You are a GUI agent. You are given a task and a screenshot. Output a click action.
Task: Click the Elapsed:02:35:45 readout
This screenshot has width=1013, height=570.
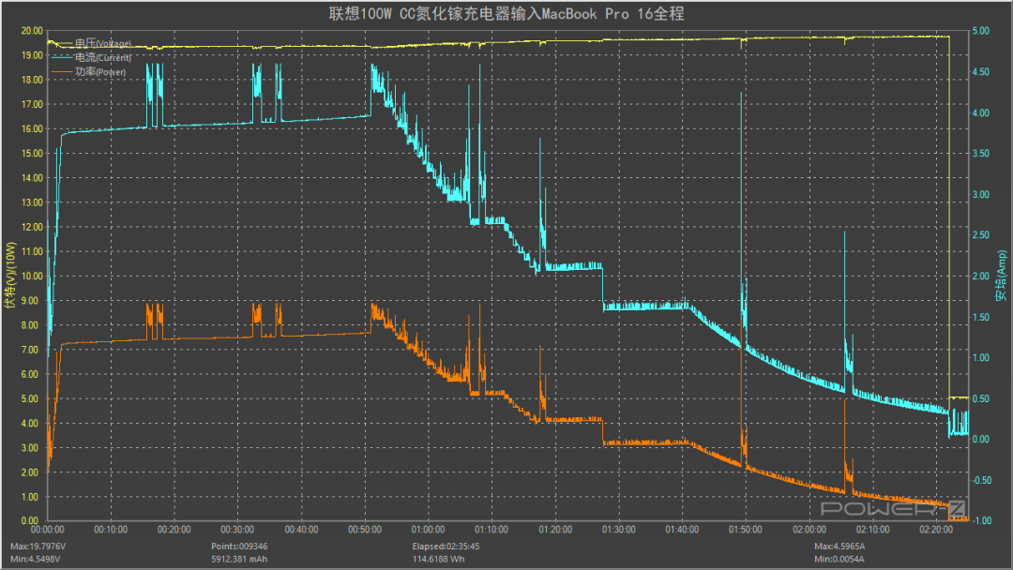(446, 547)
